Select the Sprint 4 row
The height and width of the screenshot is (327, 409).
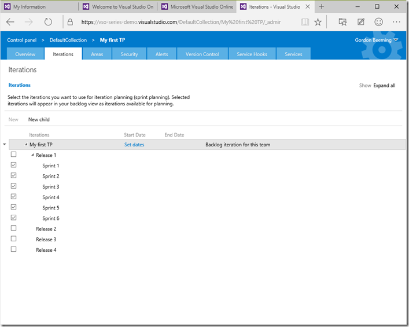point(50,197)
